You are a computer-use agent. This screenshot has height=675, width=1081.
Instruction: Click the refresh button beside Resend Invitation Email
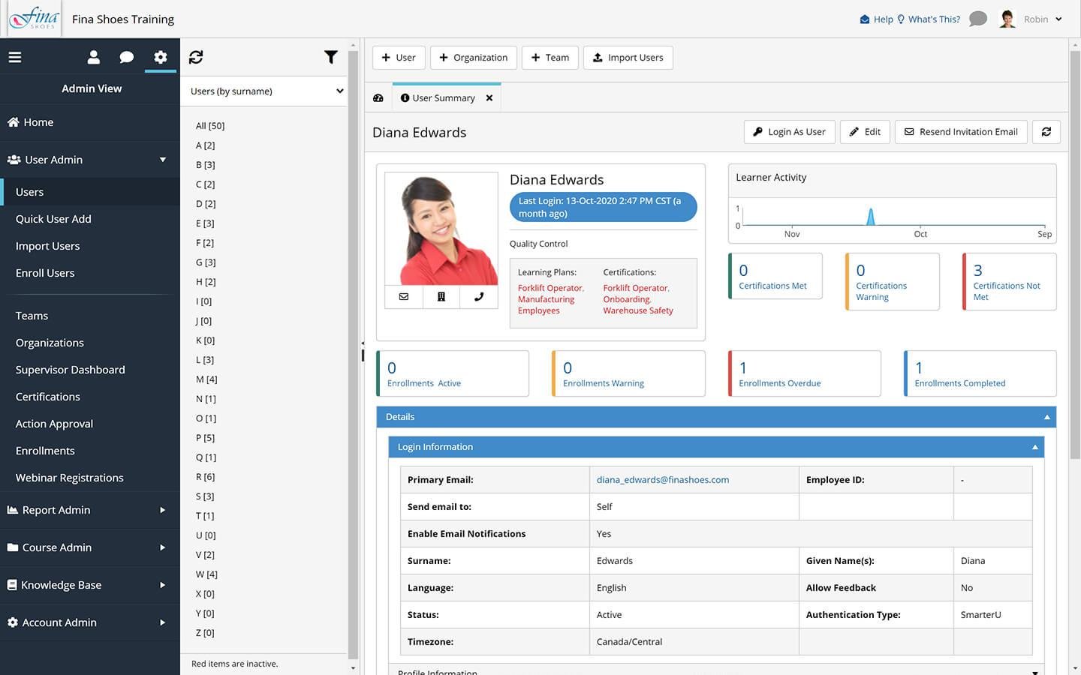1046,132
